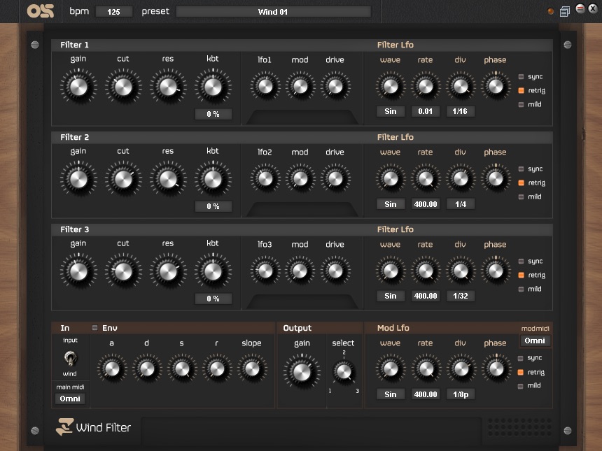Click the Filter 2 Lfo rate knob

coord(426,178)
